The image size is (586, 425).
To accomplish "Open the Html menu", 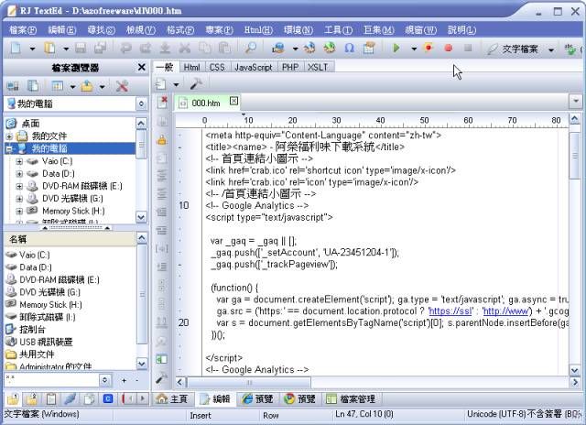I will click(x=259, y=29).
